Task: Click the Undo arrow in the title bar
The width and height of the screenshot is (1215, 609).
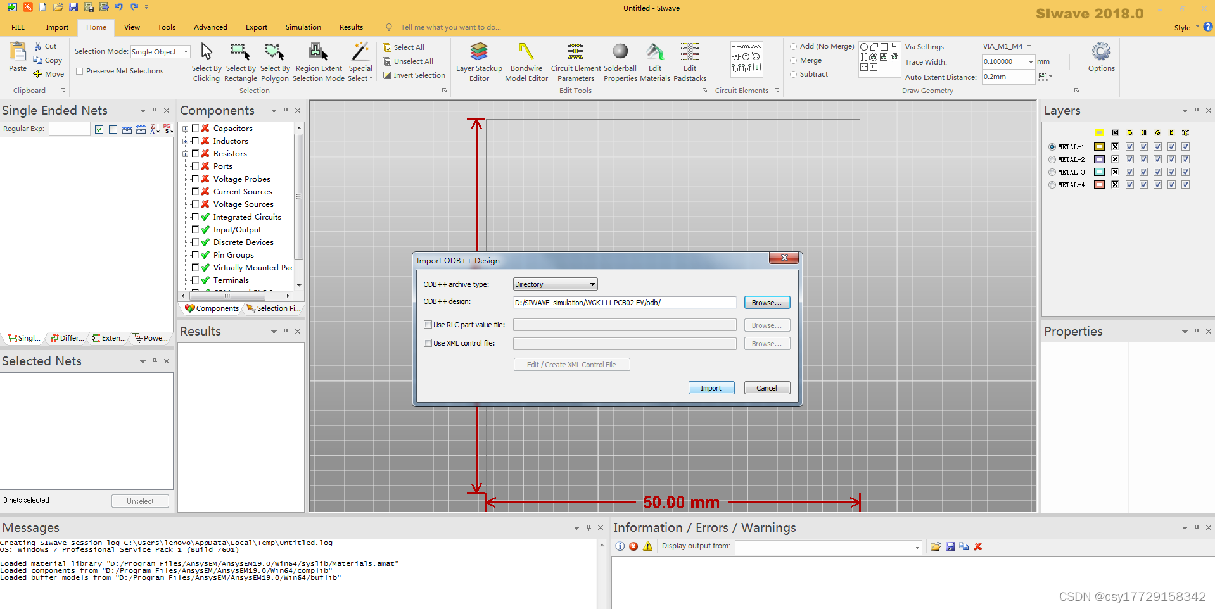Action: (x=118, y=7)
